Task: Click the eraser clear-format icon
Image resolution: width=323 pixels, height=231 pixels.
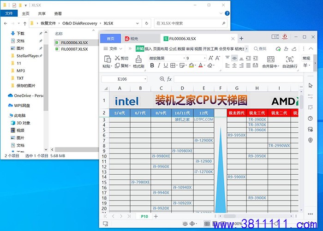Action: tap(209, 65)
